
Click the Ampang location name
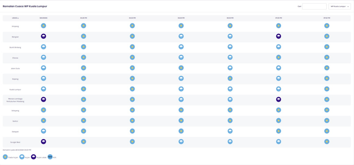(x=15, y=26)
